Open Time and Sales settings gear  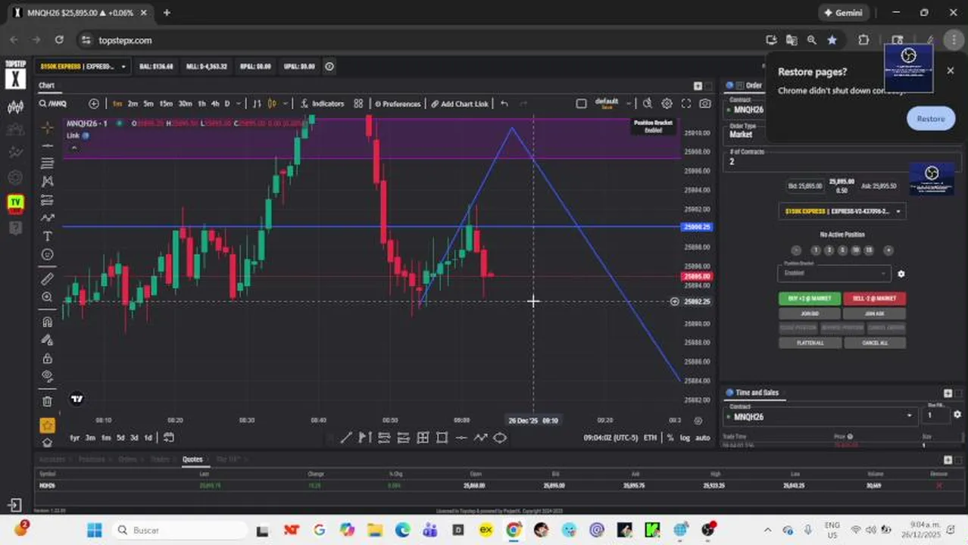point(957,415)
